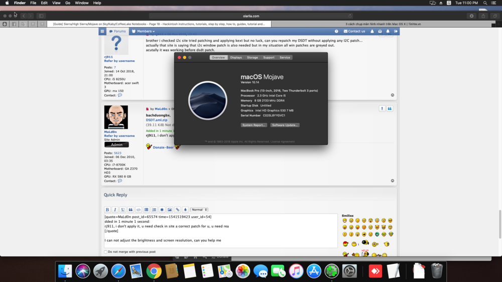Open font color picker droplet icon
This screenshot has width=502, height=282.
(185, 210)
